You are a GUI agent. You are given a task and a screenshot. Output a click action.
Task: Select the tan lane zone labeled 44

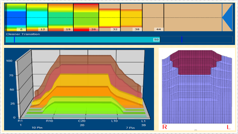(153, 17)
